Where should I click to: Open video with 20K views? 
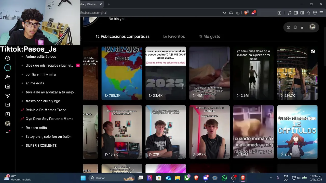click(166, 132)
